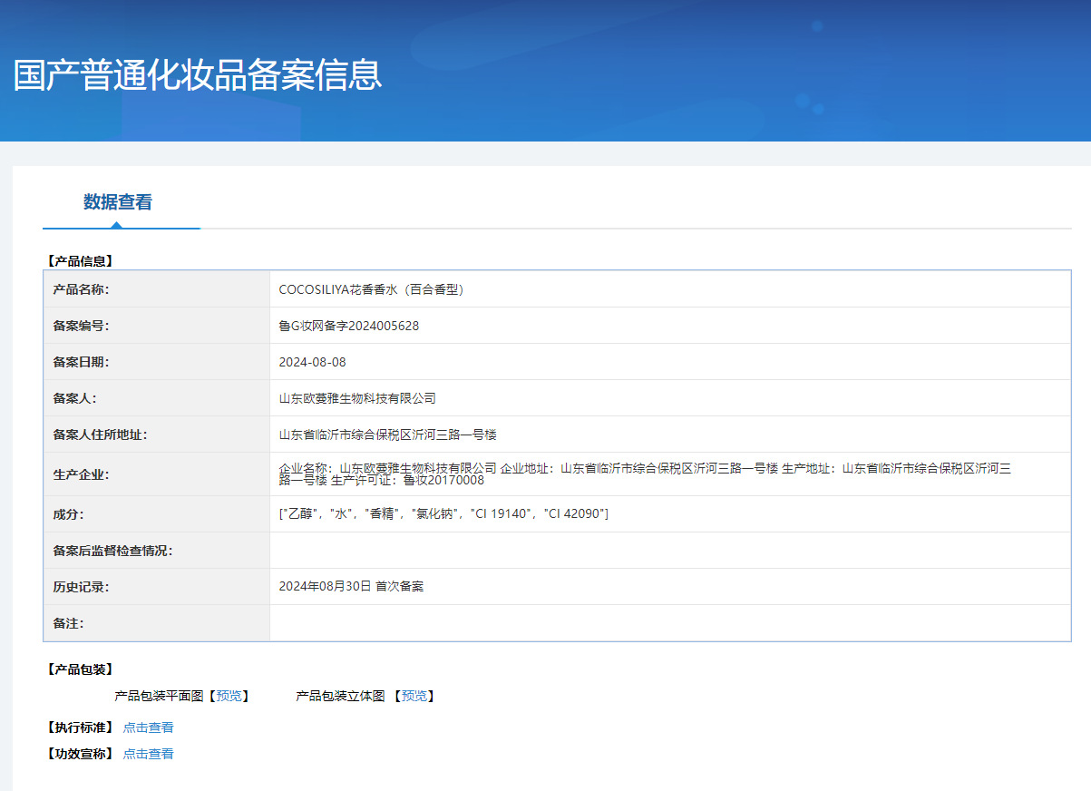Click the 国产普通化妆品备案信息 page title
Image resolution: width=1091 pixels, height=791 pixels.
click(x=198, y=74)
